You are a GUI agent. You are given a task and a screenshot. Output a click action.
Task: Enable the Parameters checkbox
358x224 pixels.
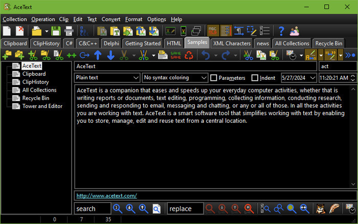point(213,78)
